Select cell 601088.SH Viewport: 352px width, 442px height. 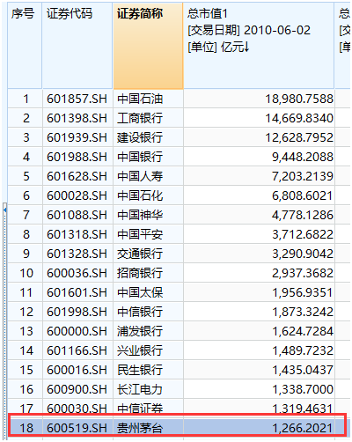point(77,215)
